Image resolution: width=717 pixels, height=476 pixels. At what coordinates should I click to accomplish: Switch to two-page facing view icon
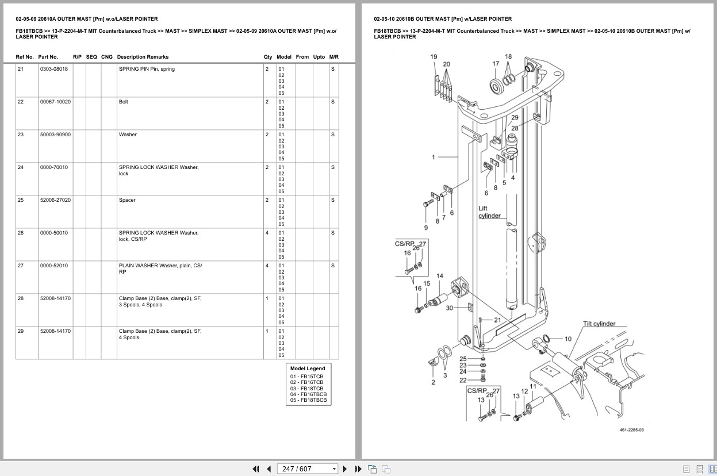pyautogui.click(x=713, y=469)
